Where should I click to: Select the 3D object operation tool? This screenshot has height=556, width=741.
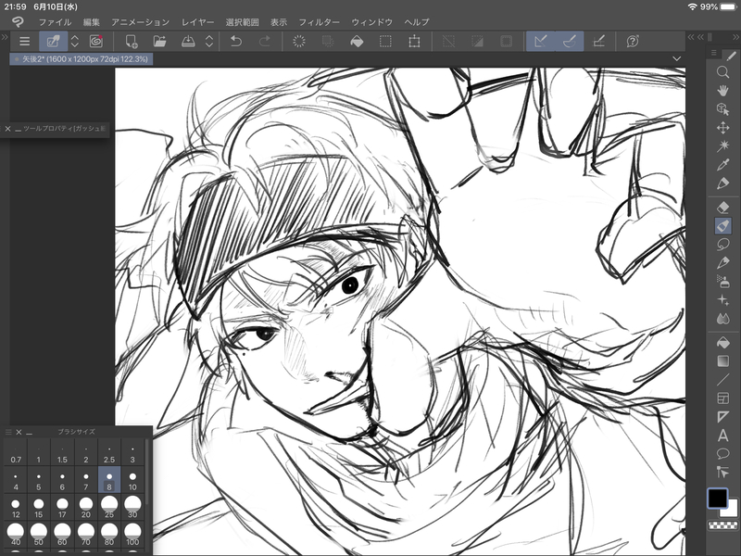pos(722,109)
